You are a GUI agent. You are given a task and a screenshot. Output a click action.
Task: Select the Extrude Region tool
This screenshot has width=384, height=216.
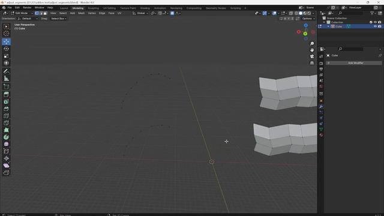click(x=7, y=94)
